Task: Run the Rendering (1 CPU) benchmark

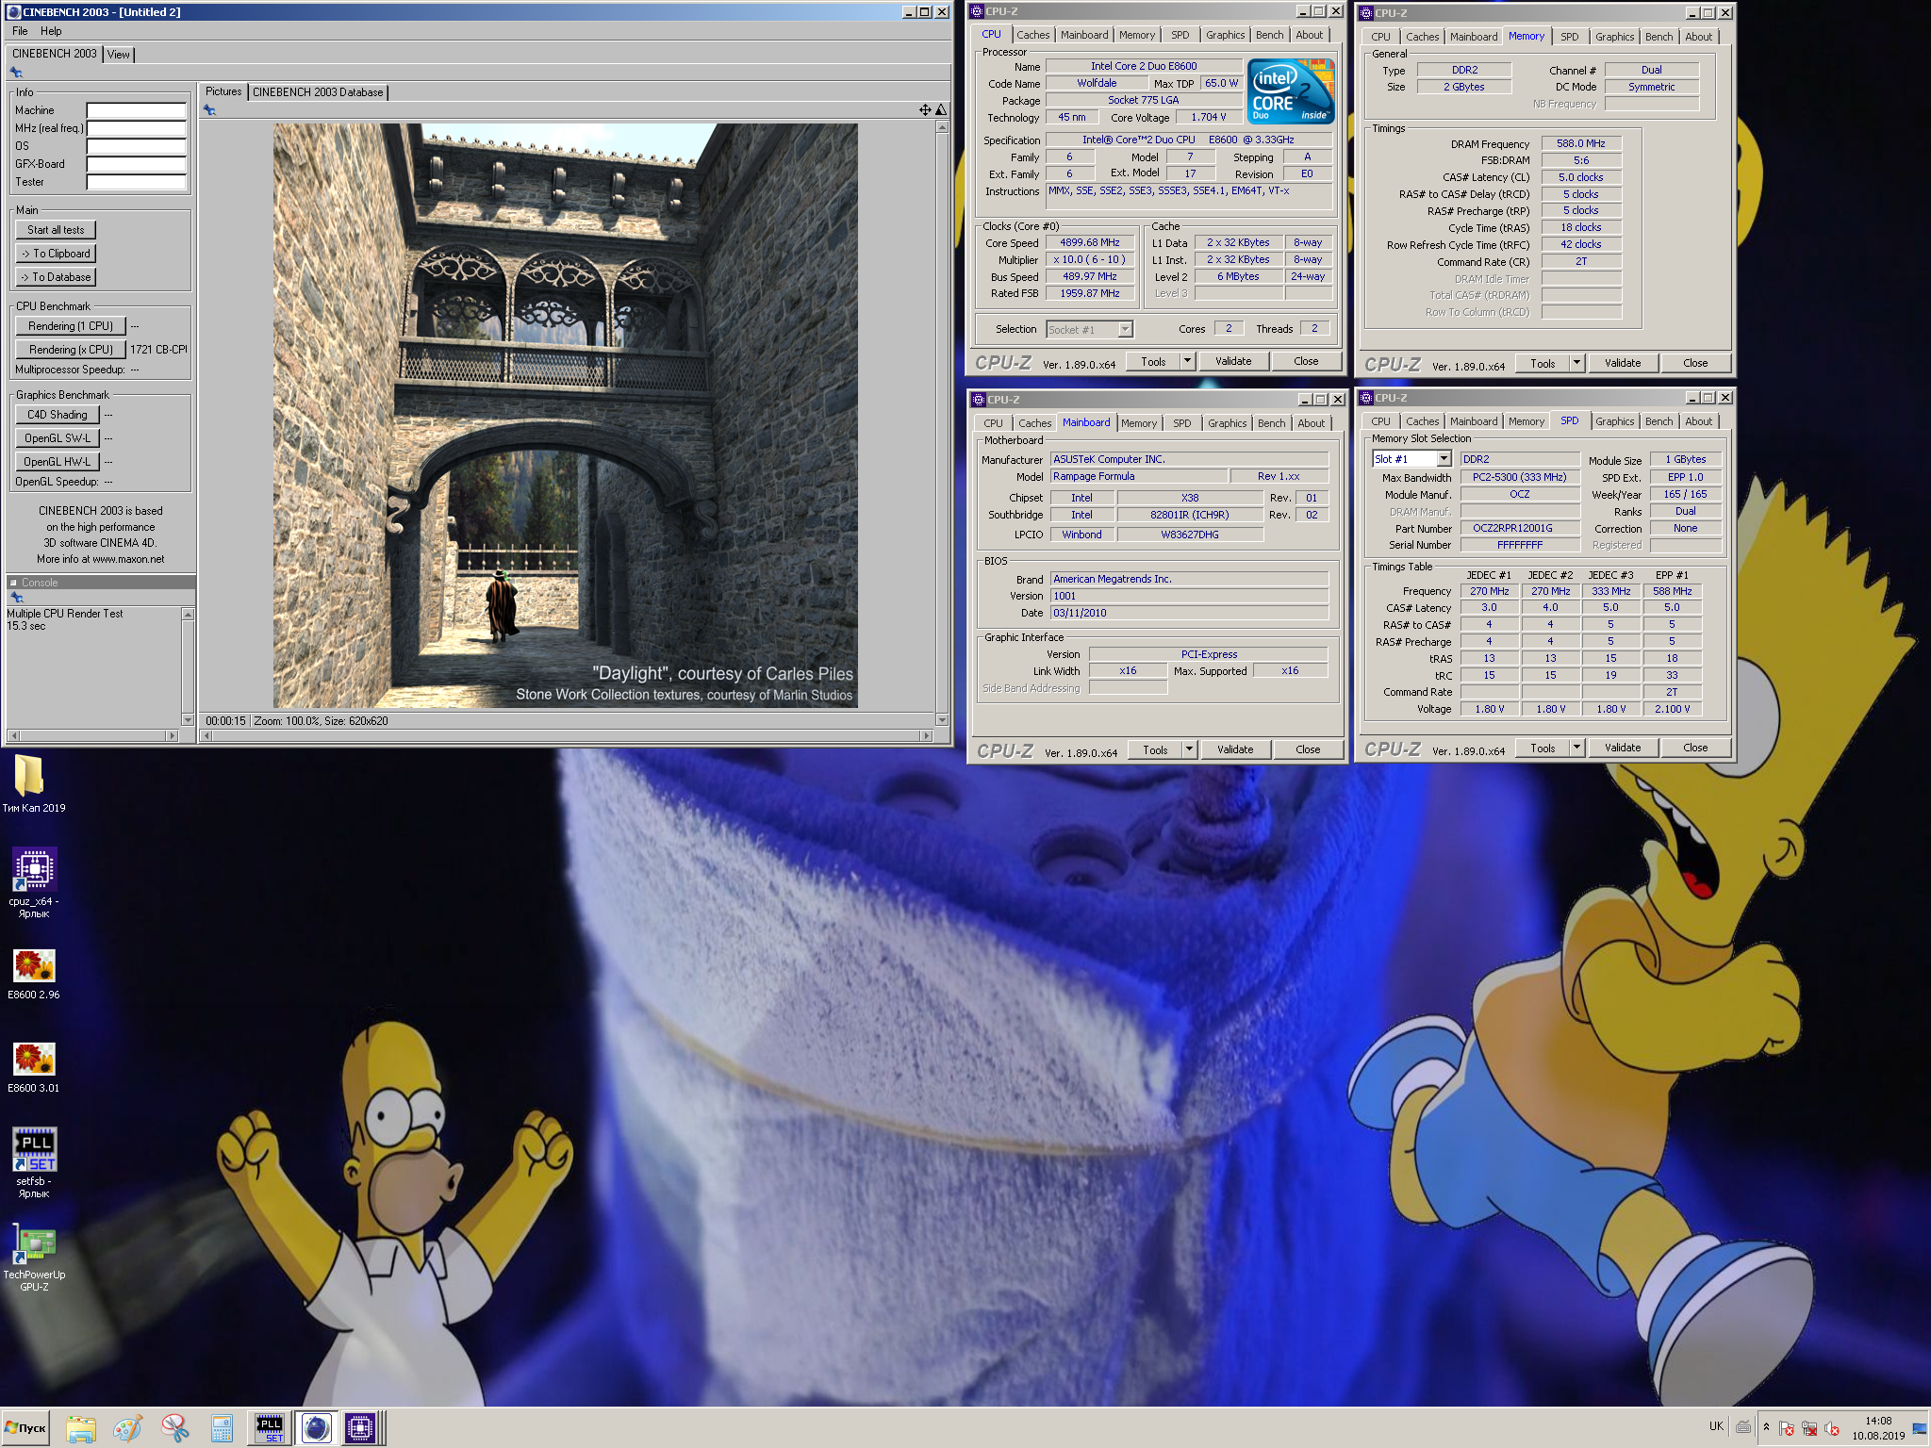Action: 71,326
